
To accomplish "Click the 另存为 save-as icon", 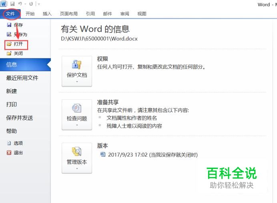I will (x=9, y=34).
